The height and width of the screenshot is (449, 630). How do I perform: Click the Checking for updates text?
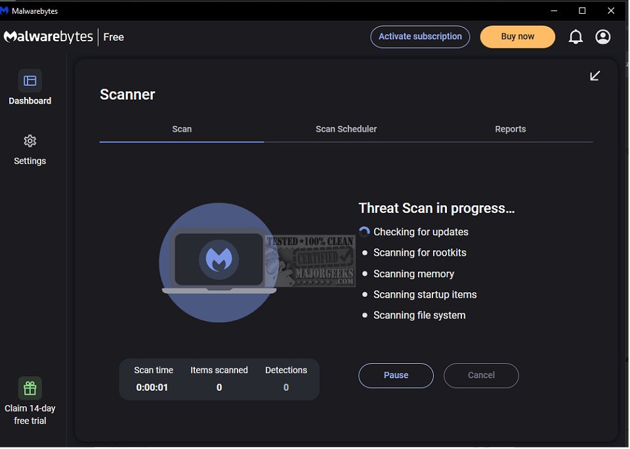(x=421, y=232)
